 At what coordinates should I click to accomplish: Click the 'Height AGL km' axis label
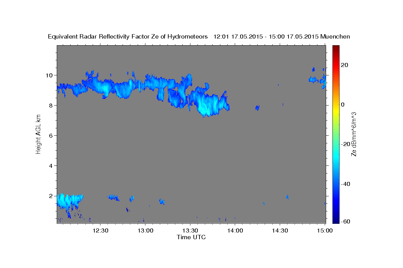coord(38,134)
